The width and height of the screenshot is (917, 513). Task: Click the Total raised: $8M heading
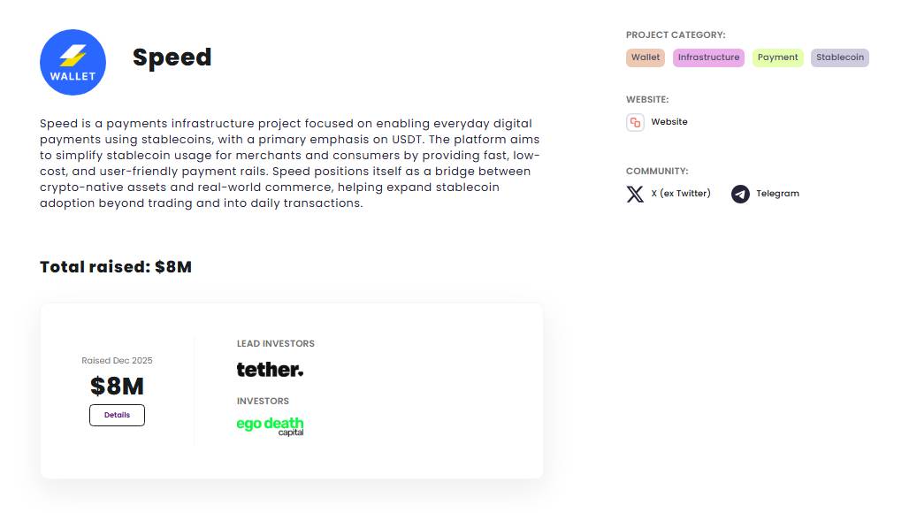click(116, 266)
